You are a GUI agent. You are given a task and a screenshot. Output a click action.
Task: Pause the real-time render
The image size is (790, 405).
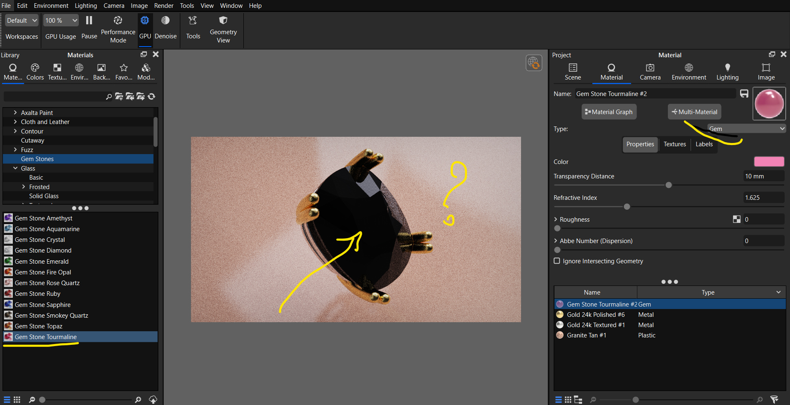[89, 27]
